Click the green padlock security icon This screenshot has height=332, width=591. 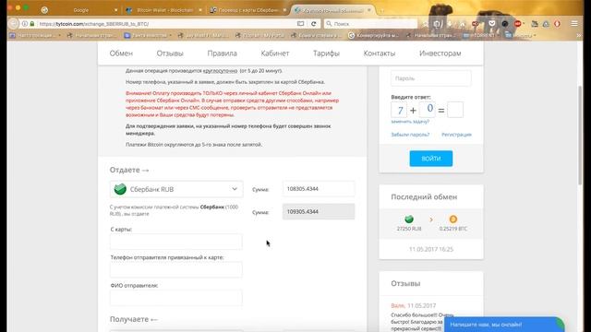pyautogui.click(x=32, y=24)
